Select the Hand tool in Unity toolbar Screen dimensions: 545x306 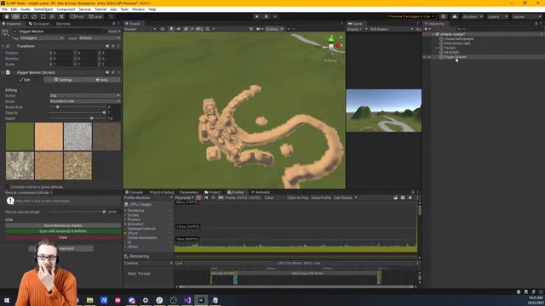point(7,17)
